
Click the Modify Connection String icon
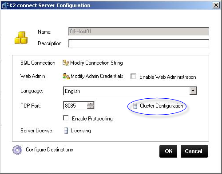(66, 63)
